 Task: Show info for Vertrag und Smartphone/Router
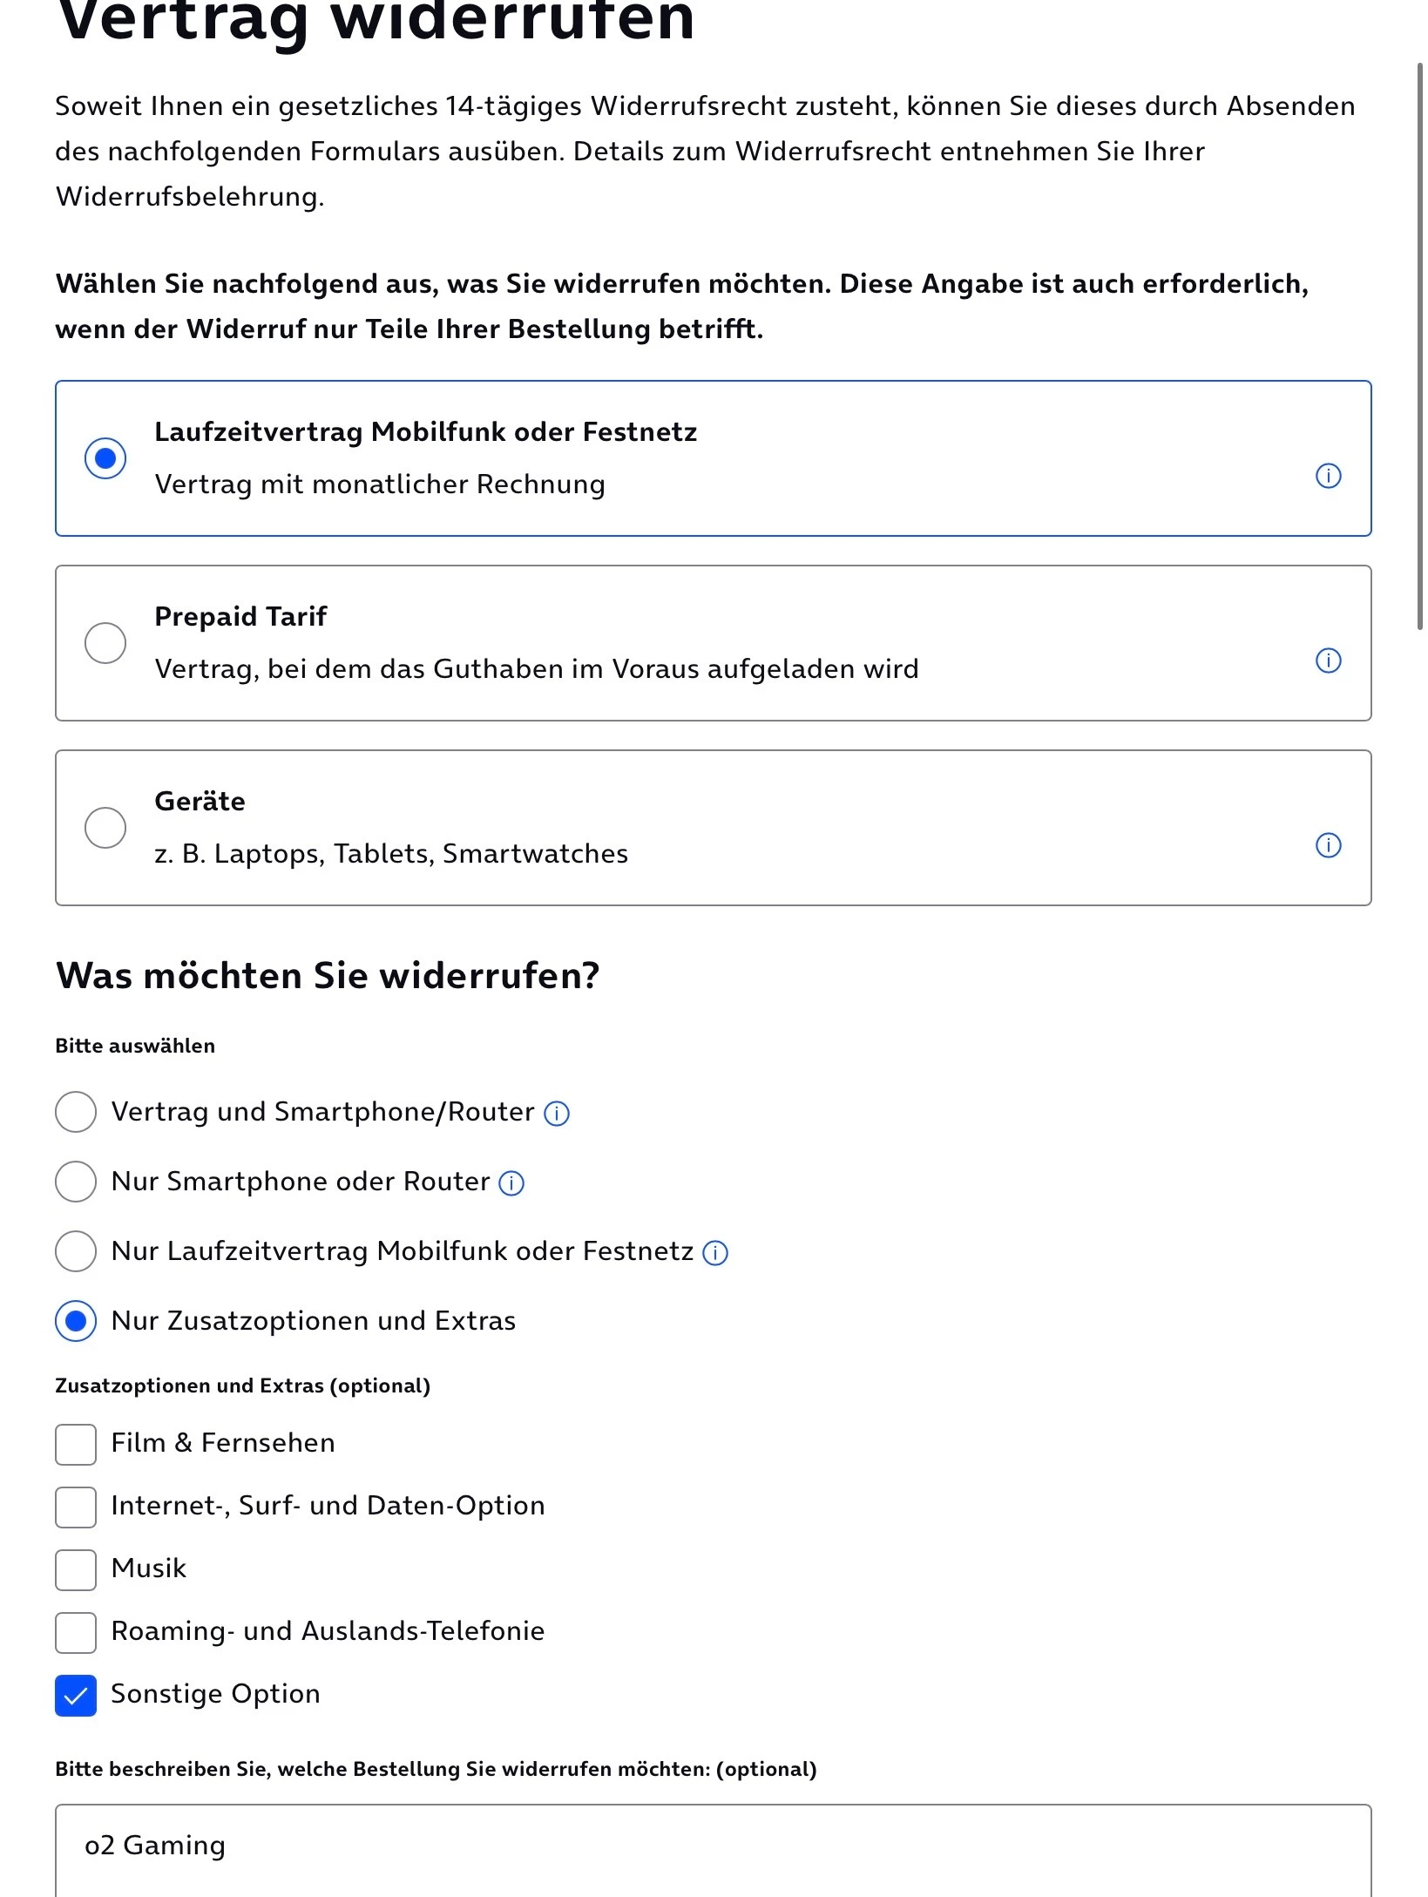(x=557, y=1114)
